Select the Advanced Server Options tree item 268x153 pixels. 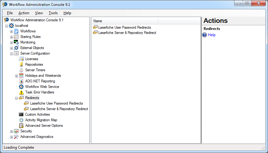tap(44, 126)
